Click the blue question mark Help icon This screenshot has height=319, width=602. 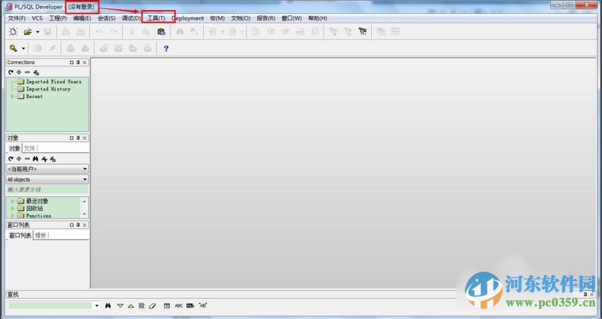166,49
